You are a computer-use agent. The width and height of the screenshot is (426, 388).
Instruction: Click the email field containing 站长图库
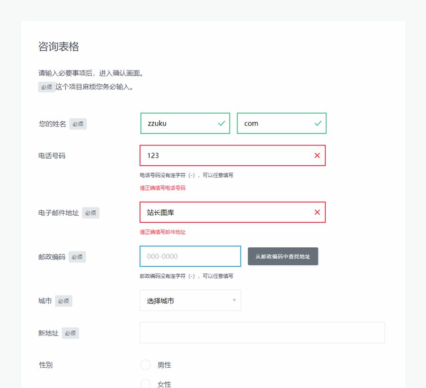[x=227, y=212]
